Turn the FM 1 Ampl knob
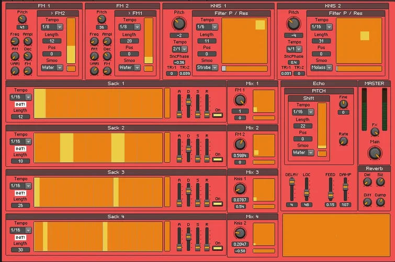 28,41
